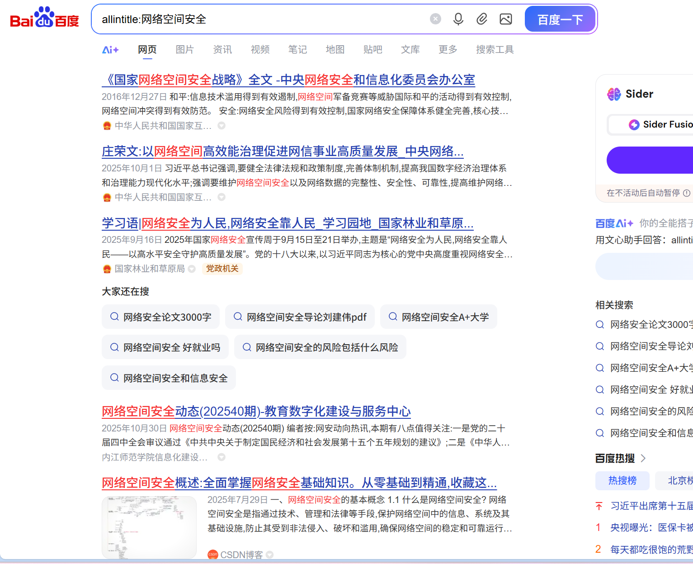This screenshot has width=693, height=564.
Task: Related search 网络空间安全导论 in sidebar
Action: [x=644, y=346]
